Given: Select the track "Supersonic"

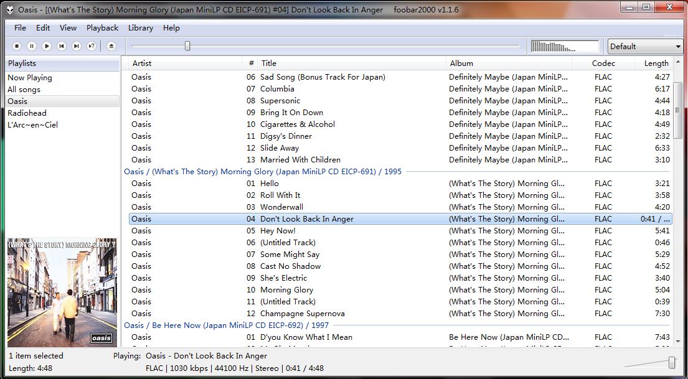Looking at the screenshot, I should (x=400, y=100).
